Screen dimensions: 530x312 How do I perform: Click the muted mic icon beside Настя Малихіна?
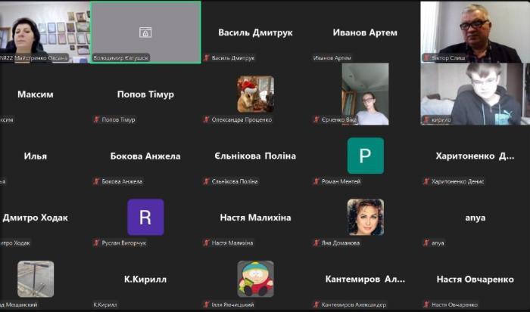pos(205,242)
